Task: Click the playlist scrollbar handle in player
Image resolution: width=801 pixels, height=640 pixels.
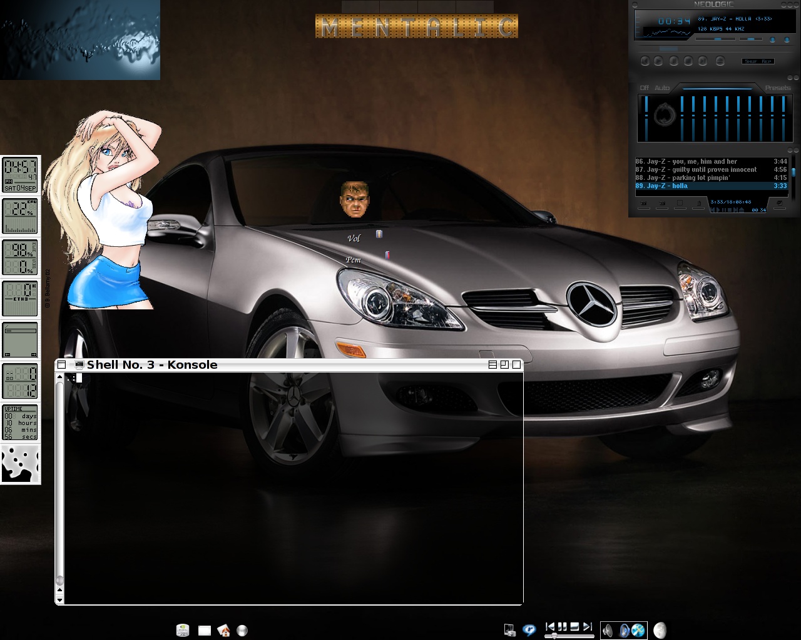Action: tap(793, 172)
